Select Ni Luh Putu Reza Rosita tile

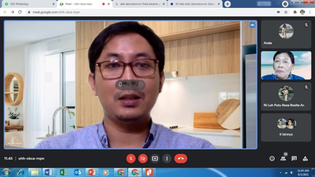(x=286, y=96)
